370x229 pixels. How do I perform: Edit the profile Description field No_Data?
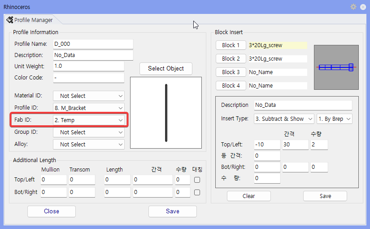93,55
